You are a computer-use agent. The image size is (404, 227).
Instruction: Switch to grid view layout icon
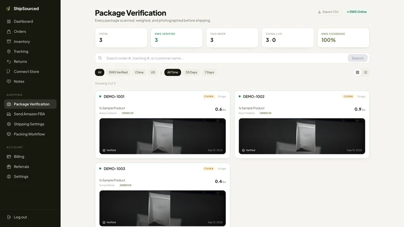pos(358,72)
